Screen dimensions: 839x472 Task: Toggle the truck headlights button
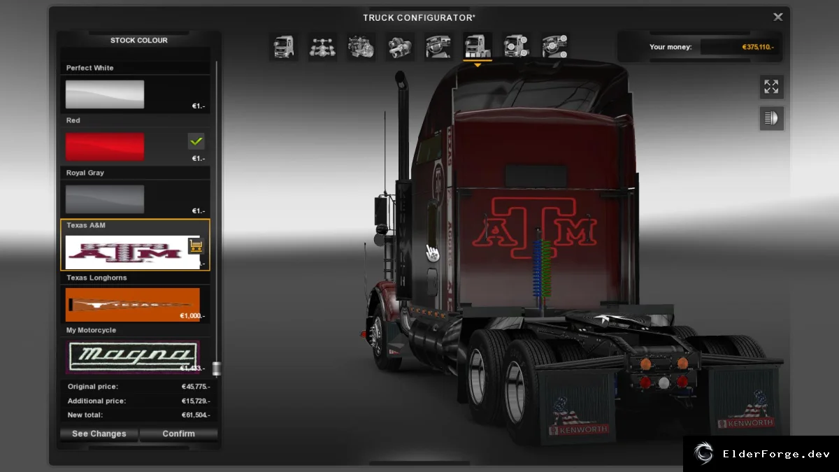tap(772, 118)
